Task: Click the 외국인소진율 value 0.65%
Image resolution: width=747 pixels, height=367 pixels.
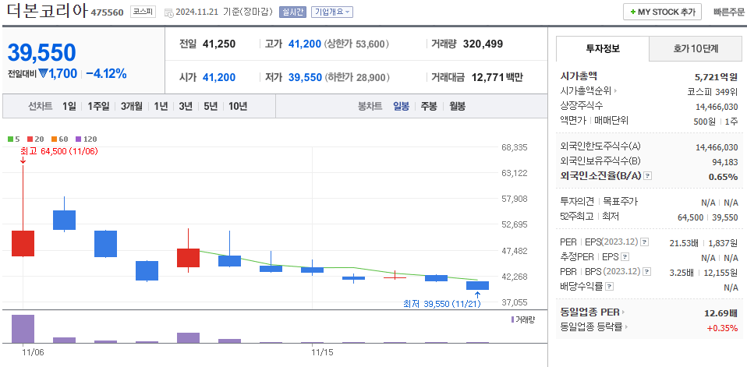Action: pyautogui.click(x=723, y=177)
